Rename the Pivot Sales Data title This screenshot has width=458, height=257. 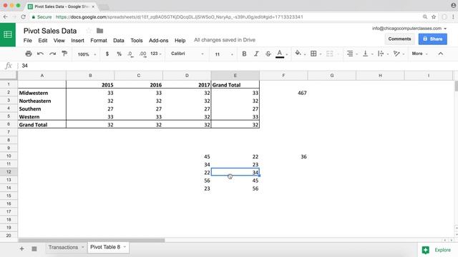(x=50, y=31)
